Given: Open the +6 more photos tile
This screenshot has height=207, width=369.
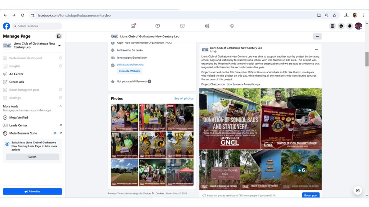Looking at the screenshot, I should (x=302, y=170).
